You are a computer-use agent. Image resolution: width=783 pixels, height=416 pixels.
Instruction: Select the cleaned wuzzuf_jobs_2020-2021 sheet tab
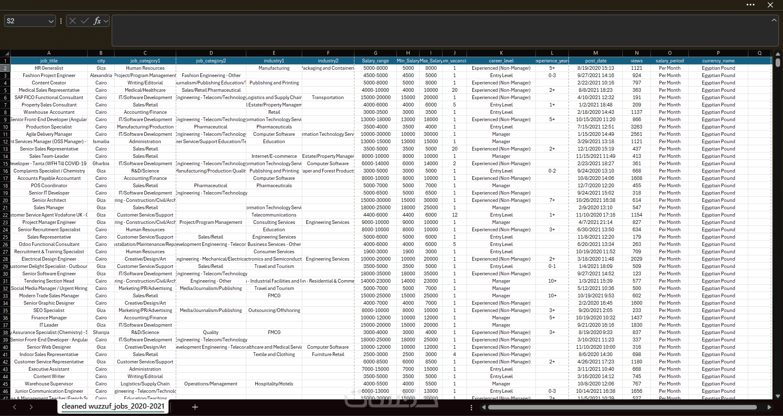coord(113,406)
